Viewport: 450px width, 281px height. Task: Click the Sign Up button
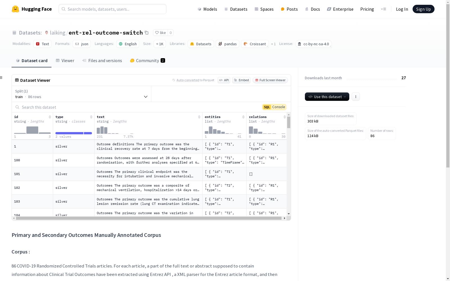click(423, 9)
